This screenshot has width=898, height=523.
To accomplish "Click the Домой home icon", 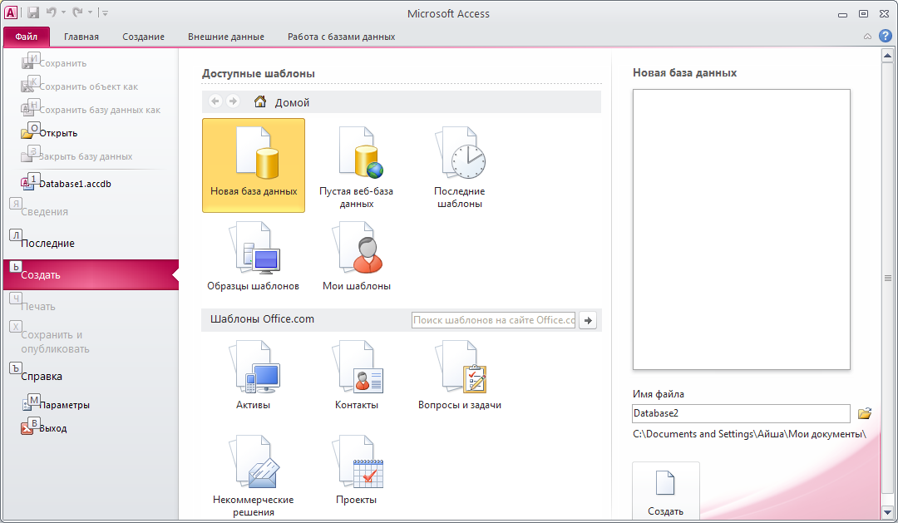I will (260, 102).
